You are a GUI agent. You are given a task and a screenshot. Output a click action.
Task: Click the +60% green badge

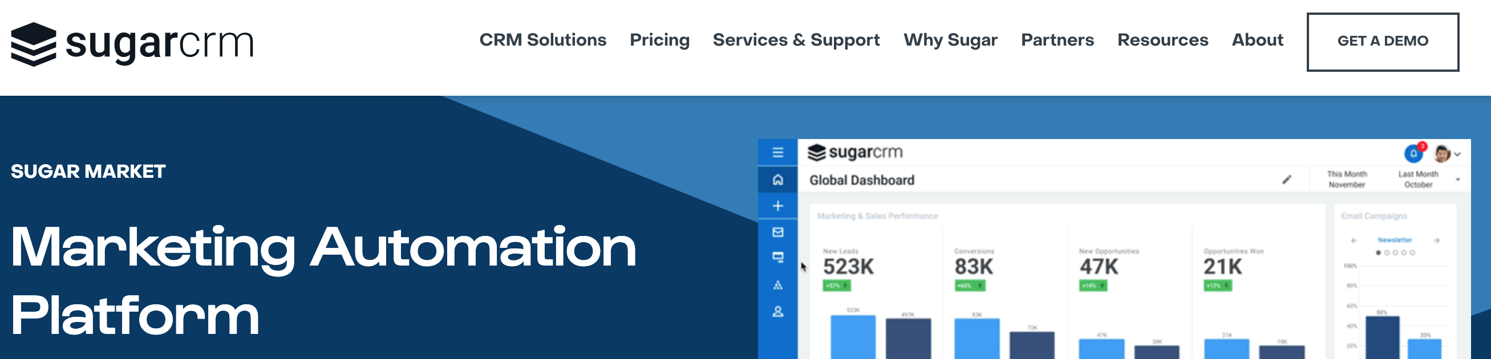(x=970, y=285)
